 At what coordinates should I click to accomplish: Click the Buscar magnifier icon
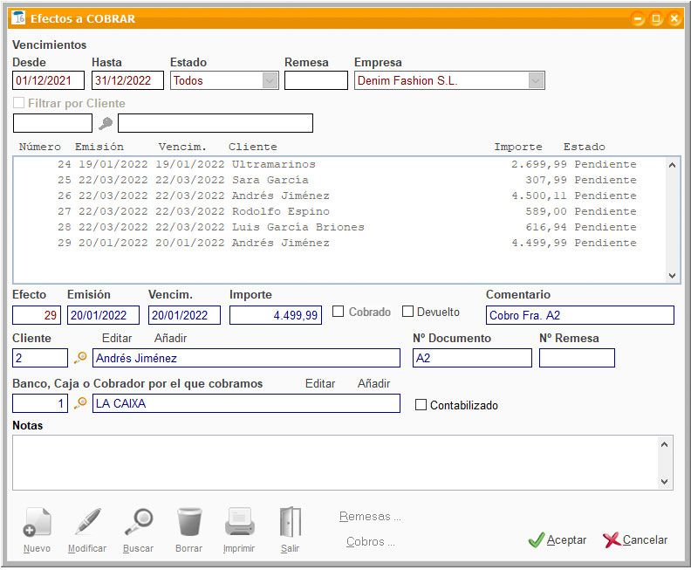(x=139, y=522)
